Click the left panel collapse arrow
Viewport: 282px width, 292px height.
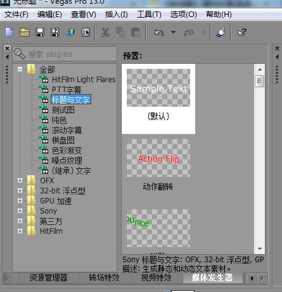pos(7,57)
